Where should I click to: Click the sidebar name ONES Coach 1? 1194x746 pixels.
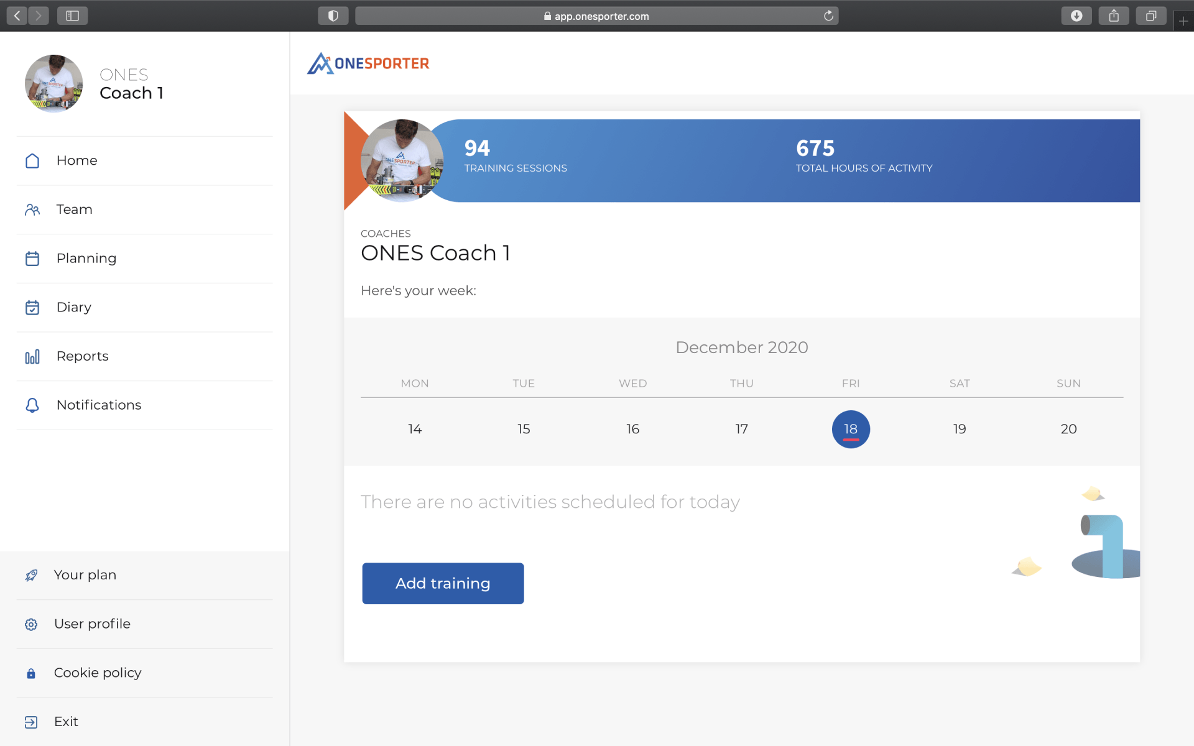132,84
